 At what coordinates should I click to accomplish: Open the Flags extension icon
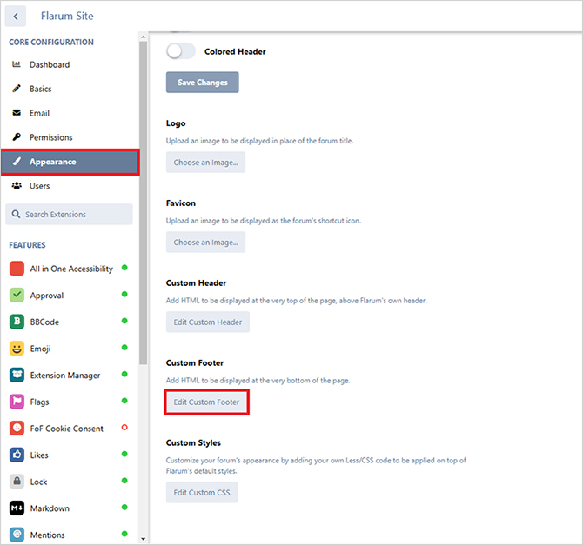coord(17,402)
